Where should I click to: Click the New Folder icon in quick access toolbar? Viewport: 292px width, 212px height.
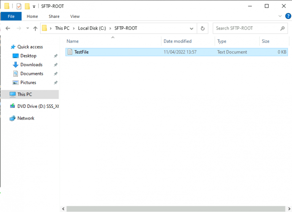(27, 6)
